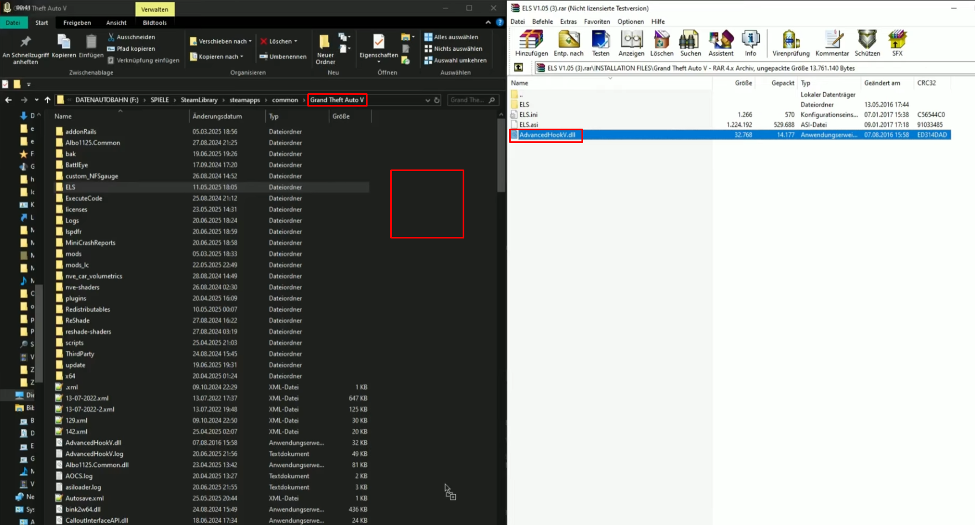The image size is (975, 525).
Task: Click WinRAR SFX icon
Action: 897,44
